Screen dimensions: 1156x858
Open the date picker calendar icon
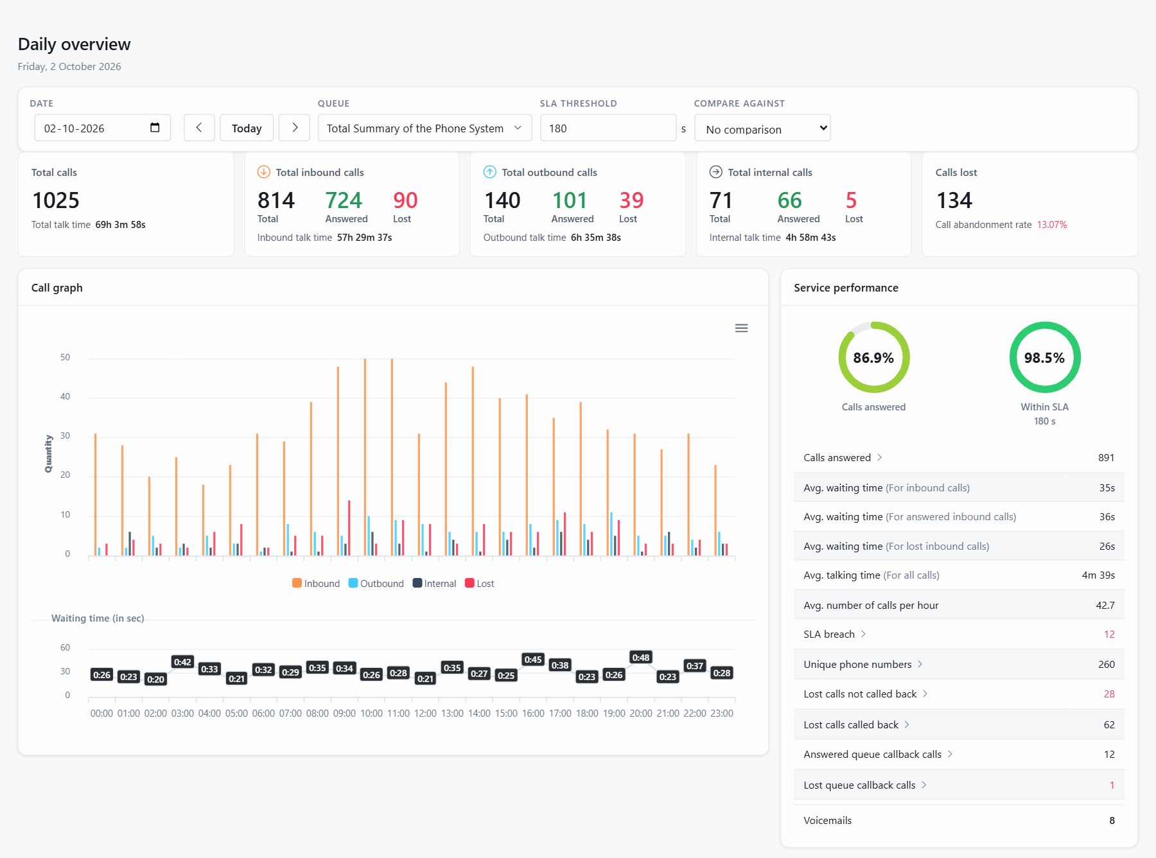[155, 128]
